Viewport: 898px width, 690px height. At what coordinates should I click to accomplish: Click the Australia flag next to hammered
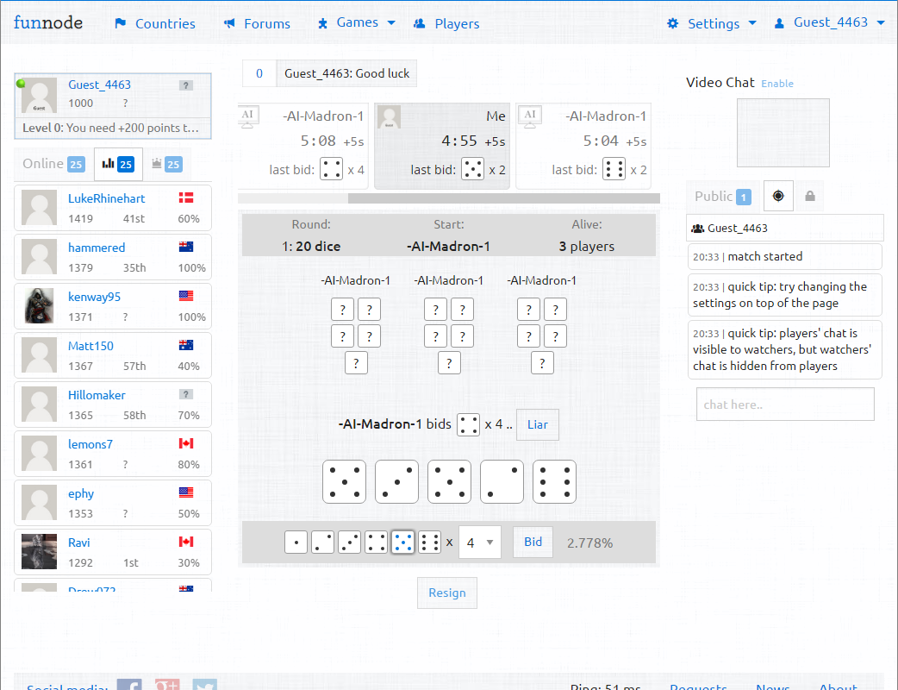(186, 247)
